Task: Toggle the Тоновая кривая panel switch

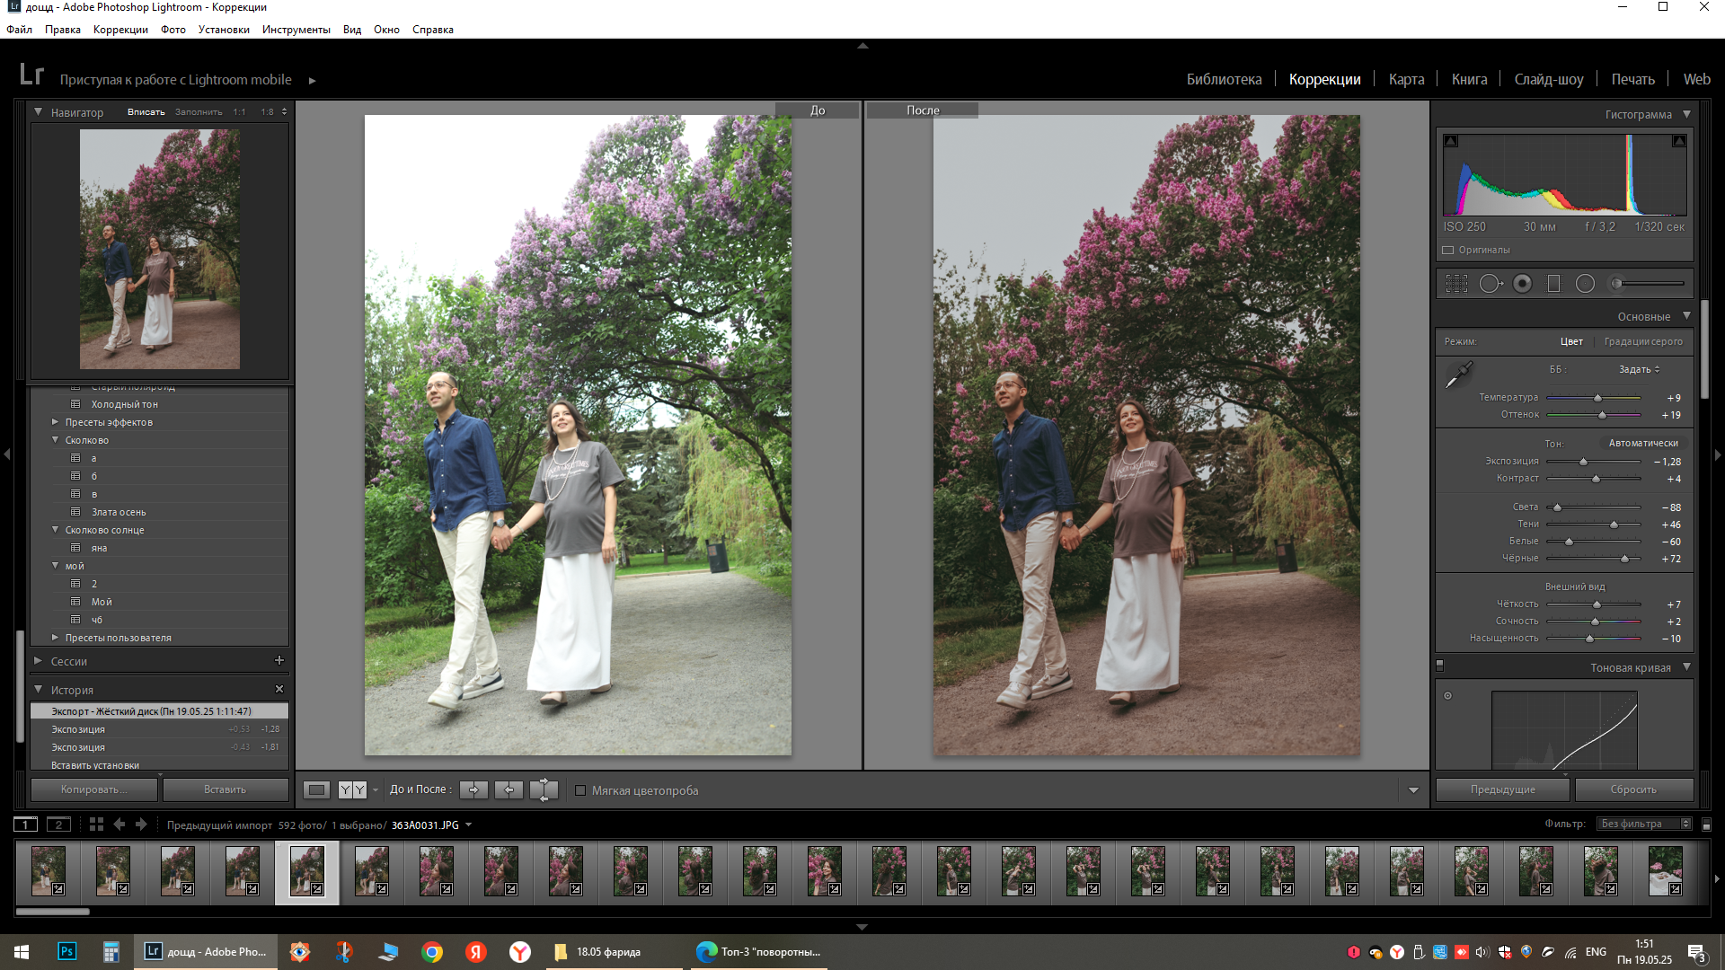Action: pos(1440,666)
